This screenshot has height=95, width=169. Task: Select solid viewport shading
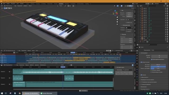(x=129, y=6)
